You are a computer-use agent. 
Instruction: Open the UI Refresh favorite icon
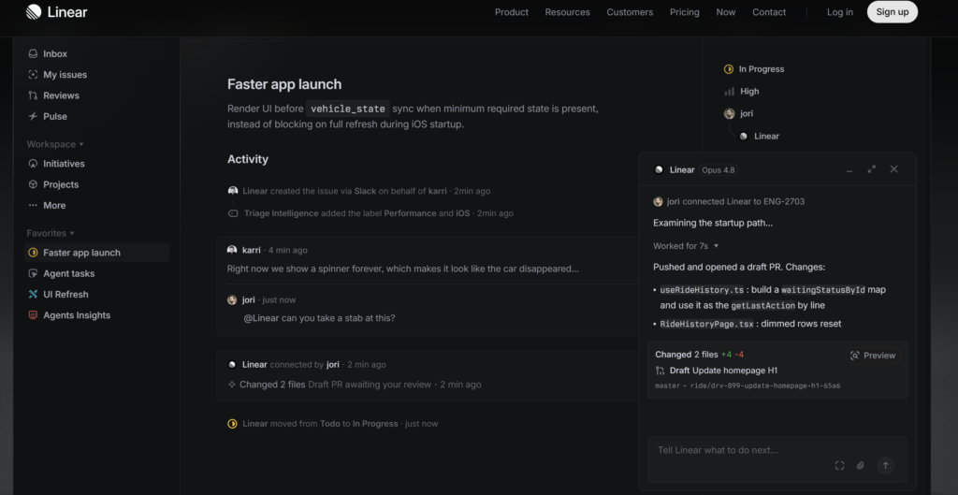(33, 294)
